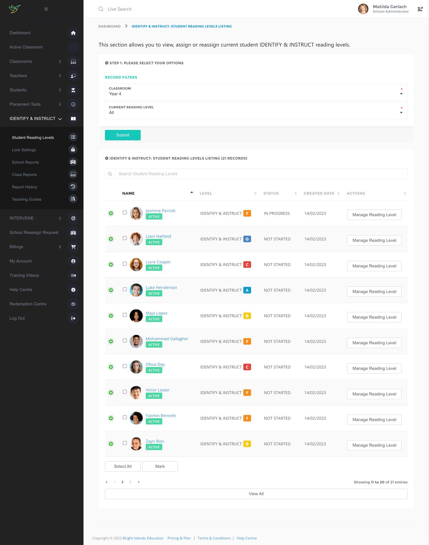429x545 pixels.
Task: Click the Dashboard home icon
Action: [73, 33]
